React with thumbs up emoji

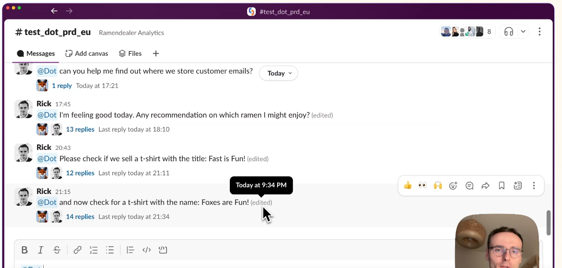pyautogui.click(x=408, y=185)
